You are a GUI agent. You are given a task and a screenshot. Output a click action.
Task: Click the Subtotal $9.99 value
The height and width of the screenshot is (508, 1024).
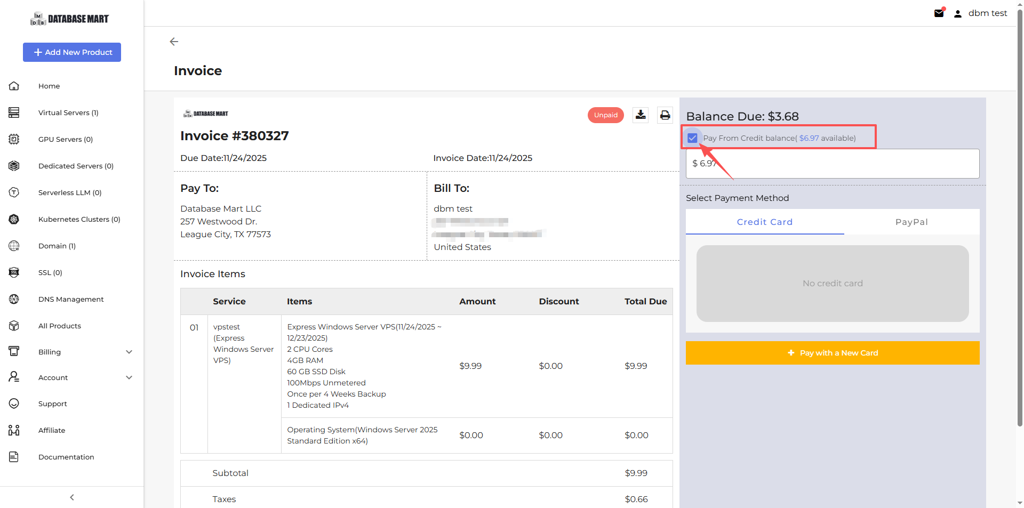pyautogui.click(x=636, y=473)
